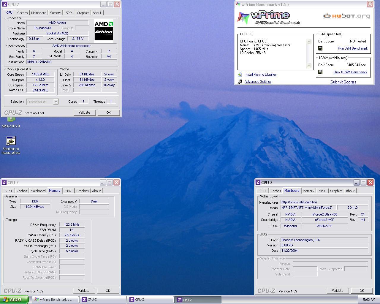Open the Caches tab in the top CPU-Z window

23,13
